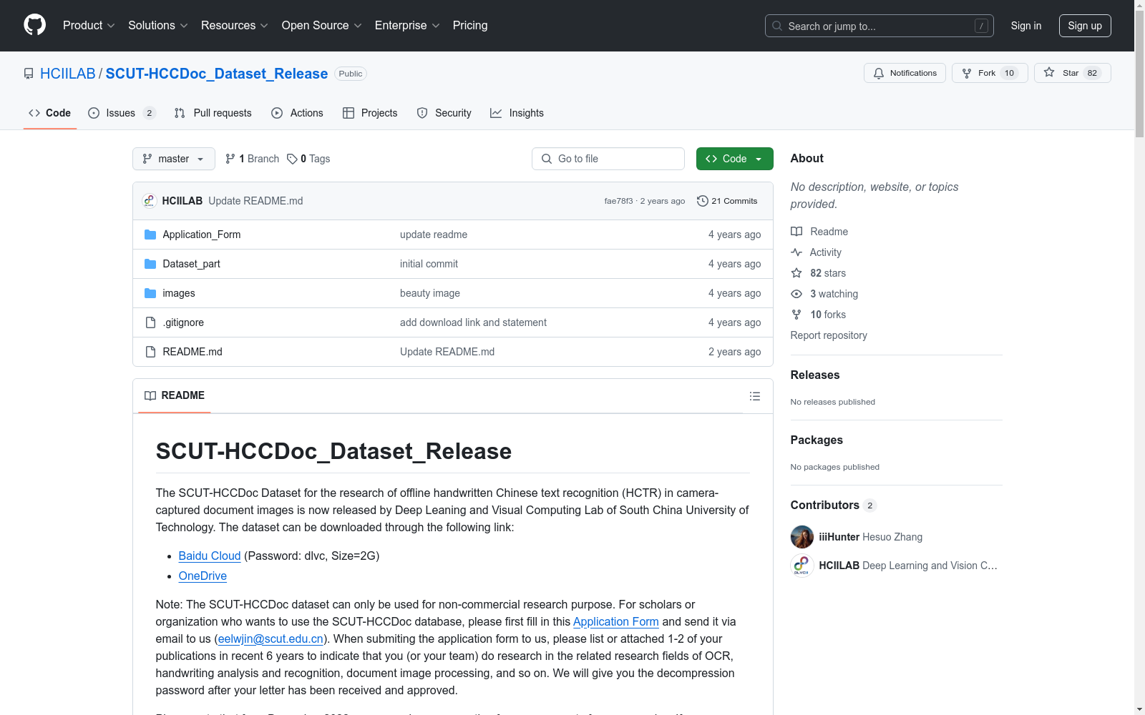This screenshot has height=715, width=1145.
Task: Open README outline list icon
Action: point(754,396)
